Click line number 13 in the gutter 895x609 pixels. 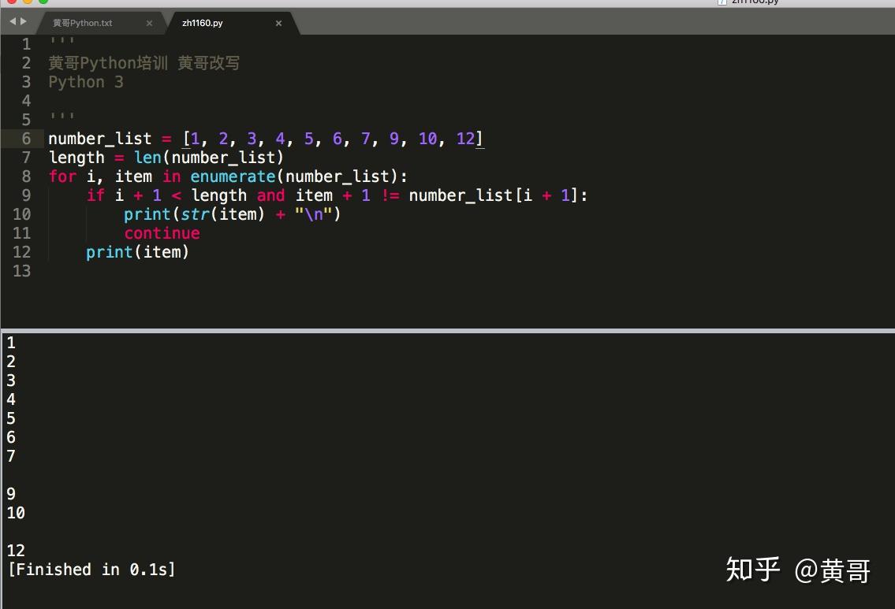click(x=22, y=271)
